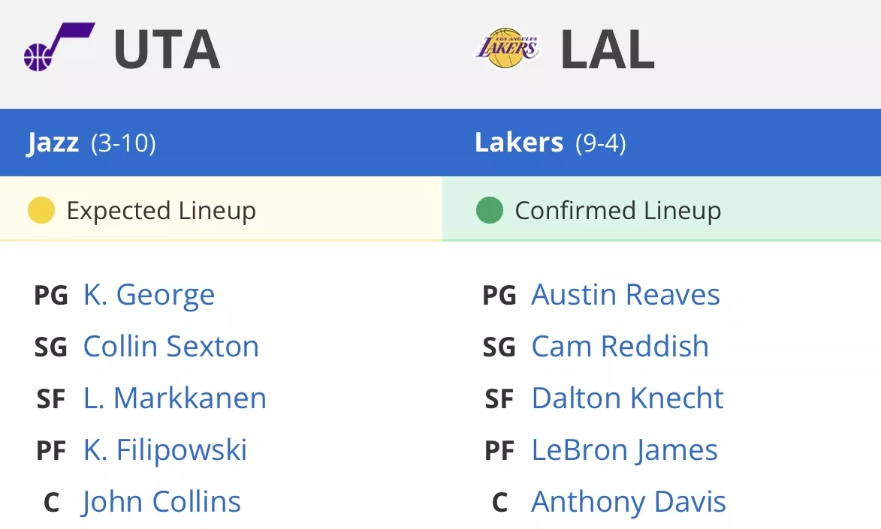Open Austin Reaves player link
The height and width of the screenshot is (529, 881).
tap(626, 294)
